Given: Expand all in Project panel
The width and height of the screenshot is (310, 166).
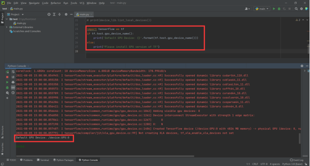Looking at the screenshot, I should click(54, 14).
